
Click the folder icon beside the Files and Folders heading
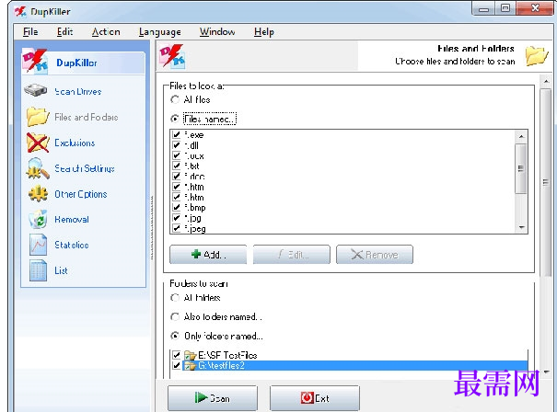[x=537, y=56]
